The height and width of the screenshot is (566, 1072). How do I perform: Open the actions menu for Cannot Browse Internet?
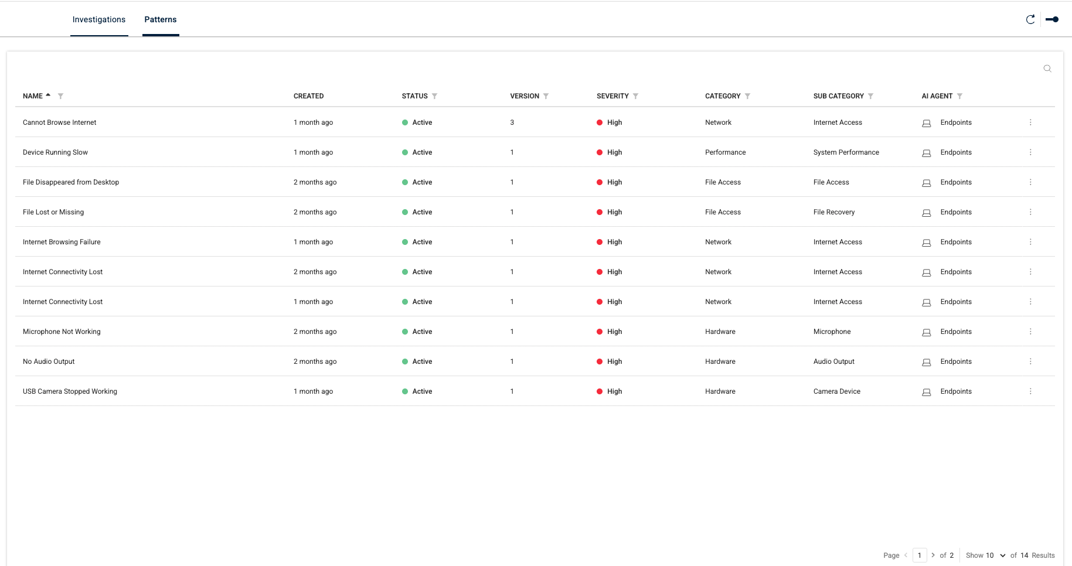click(x=1030, y=122)
